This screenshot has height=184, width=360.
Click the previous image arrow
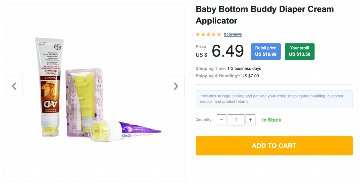(x=14, y=86)
